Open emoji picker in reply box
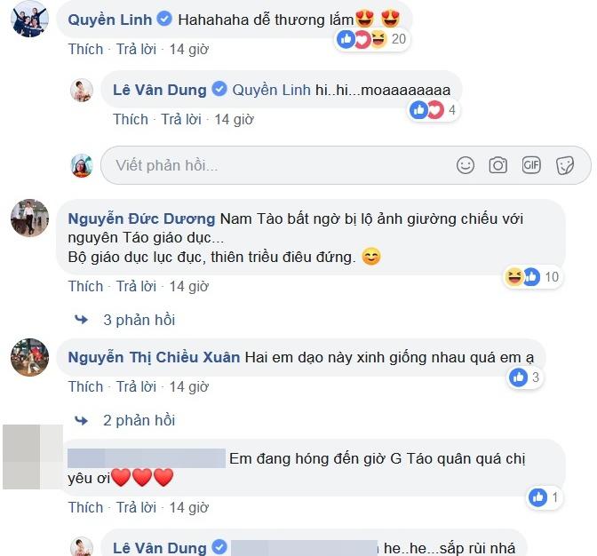Viewport: 597px width, 556px height. (466, 165)
